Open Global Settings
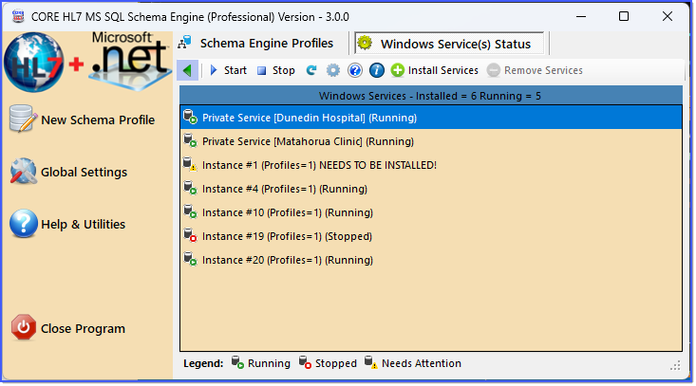The height and width of the screenshot is (386, 696). (68, 172)
